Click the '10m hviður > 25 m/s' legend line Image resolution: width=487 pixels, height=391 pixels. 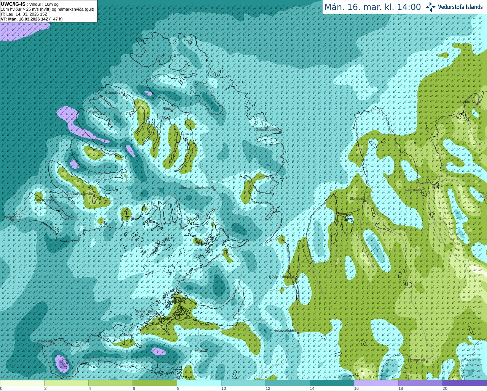(48, 9)
